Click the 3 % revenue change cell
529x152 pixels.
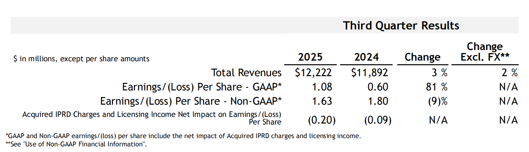click(439, 73)
